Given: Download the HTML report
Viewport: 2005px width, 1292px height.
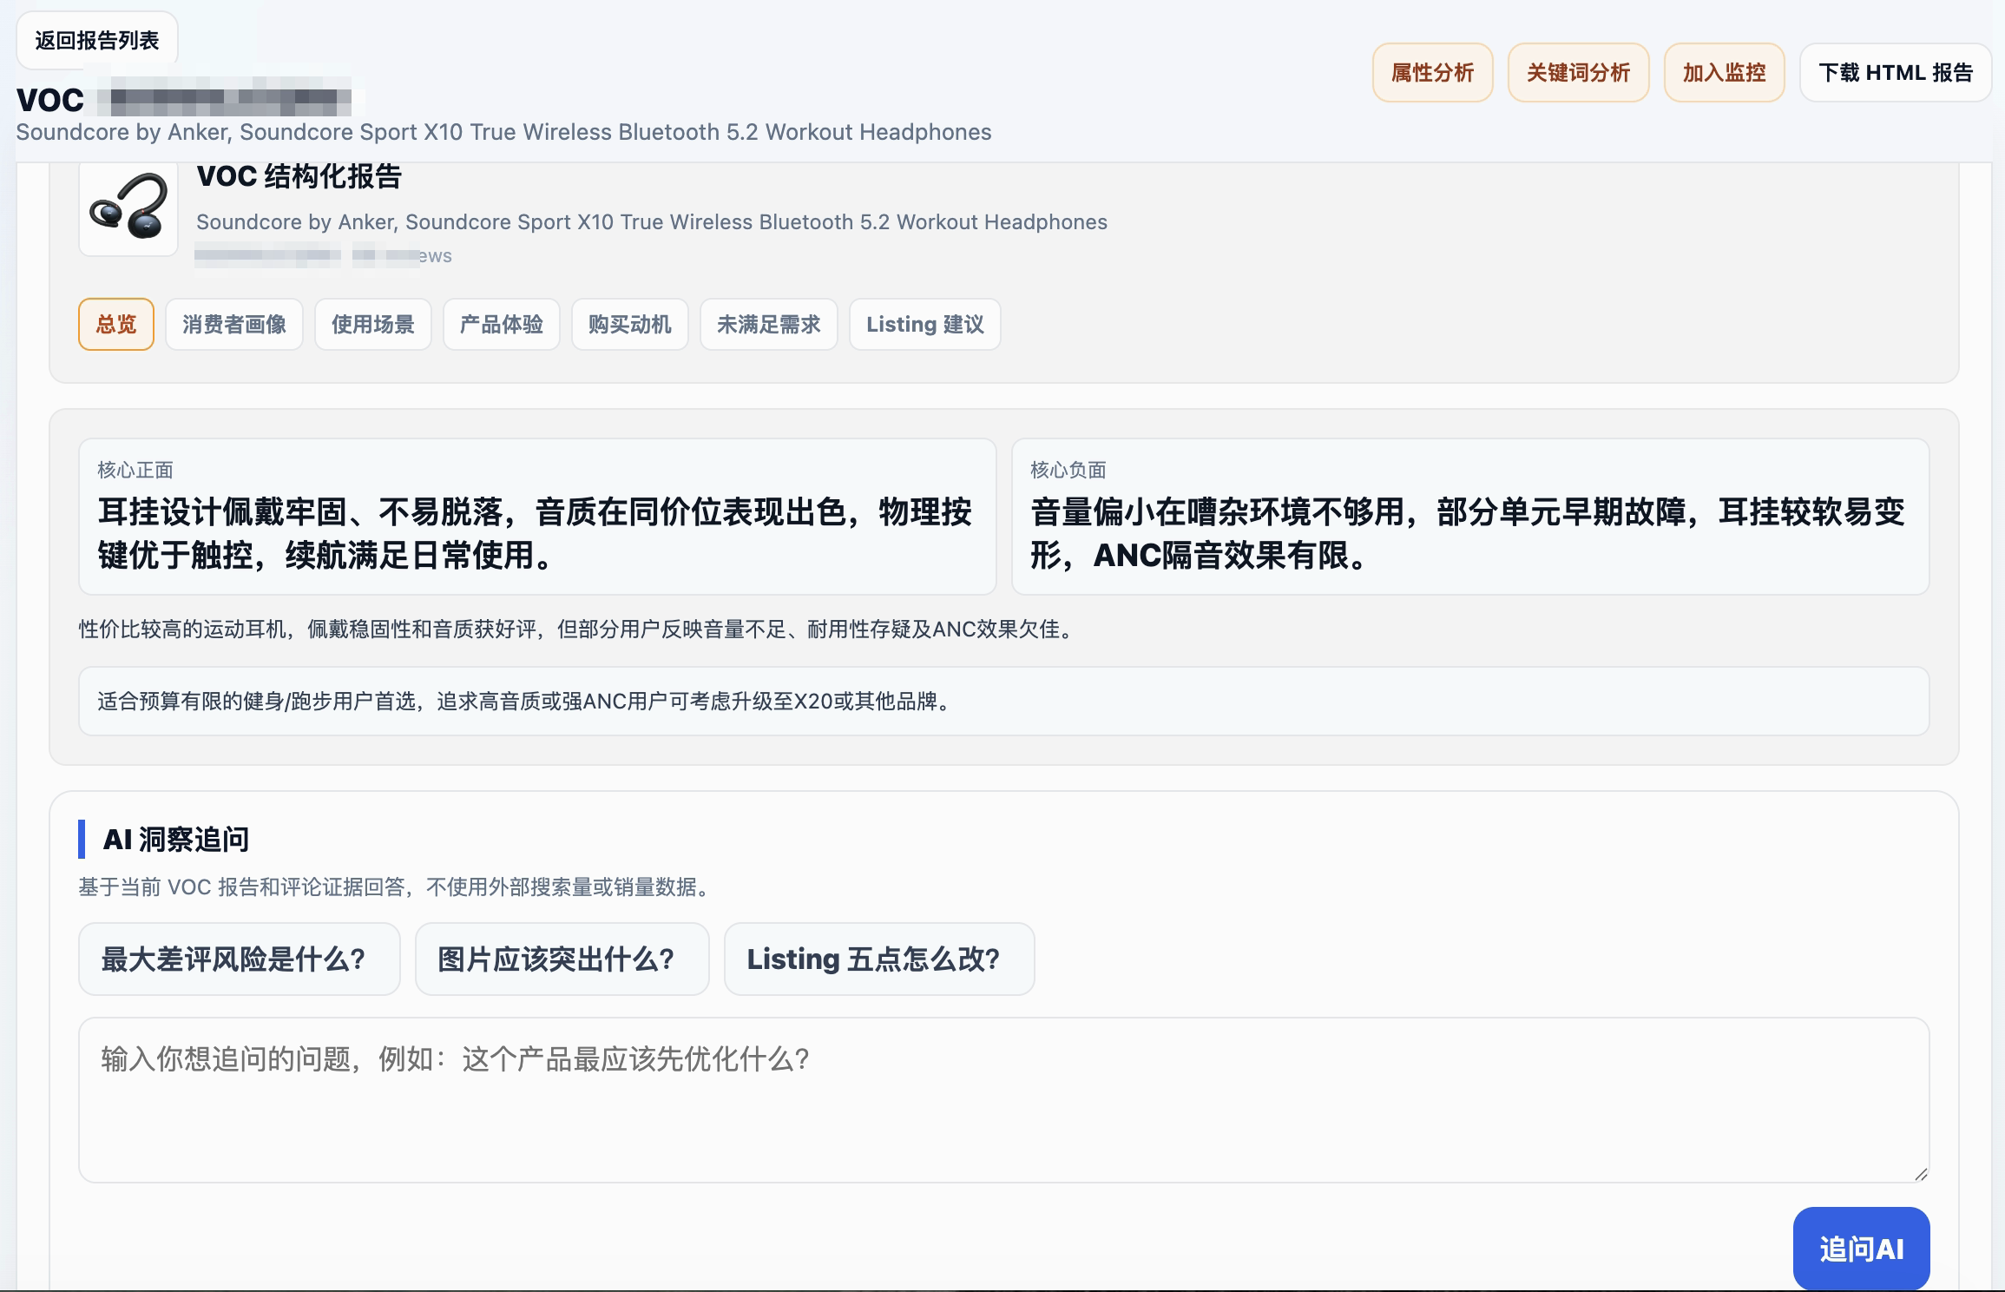Looking at the screenshot, I should 1896,72.
